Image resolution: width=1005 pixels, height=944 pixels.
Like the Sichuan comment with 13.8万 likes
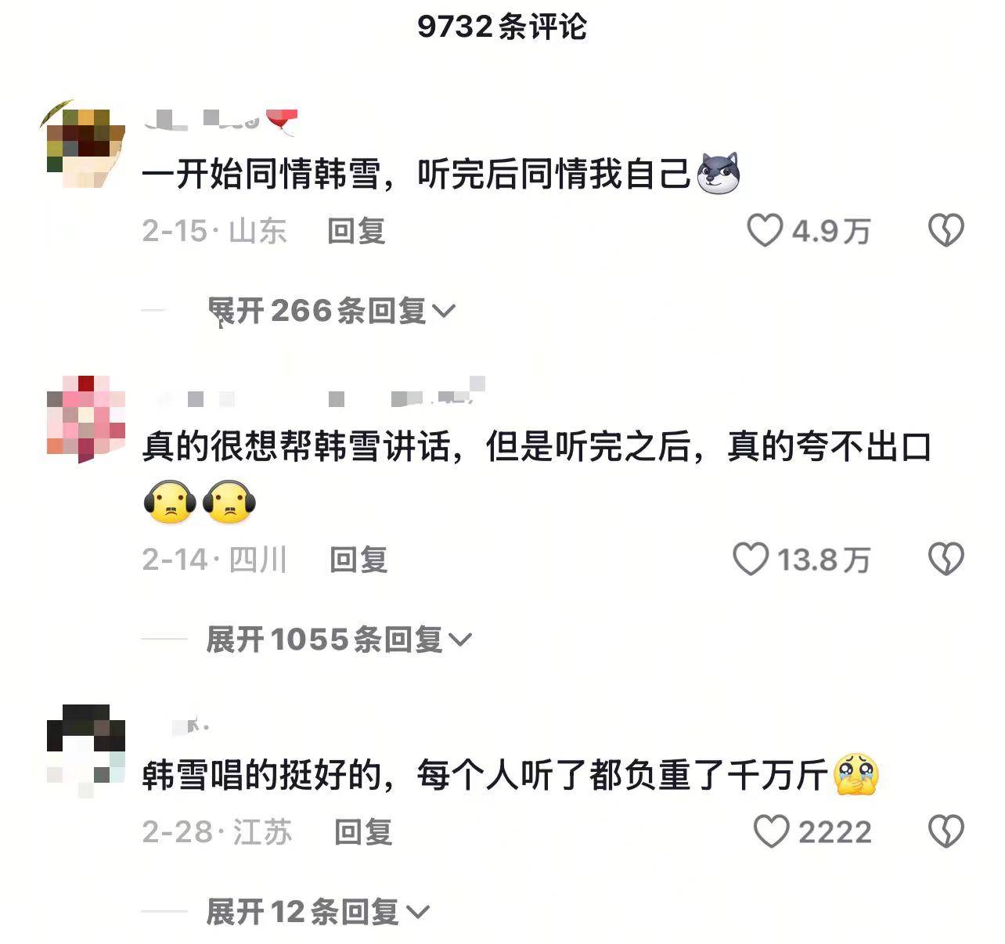(751, 560)
